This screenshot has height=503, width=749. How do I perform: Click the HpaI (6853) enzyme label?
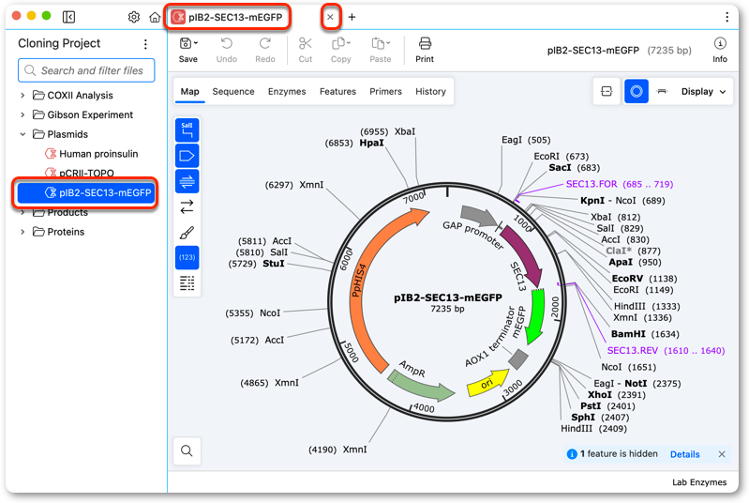click(354, 143)
